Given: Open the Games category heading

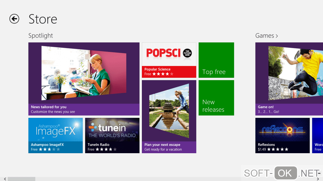Looking at the screenshot, I should coord(264,36).
